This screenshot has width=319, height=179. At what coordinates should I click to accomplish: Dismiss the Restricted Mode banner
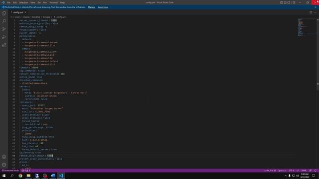point(316,7)
